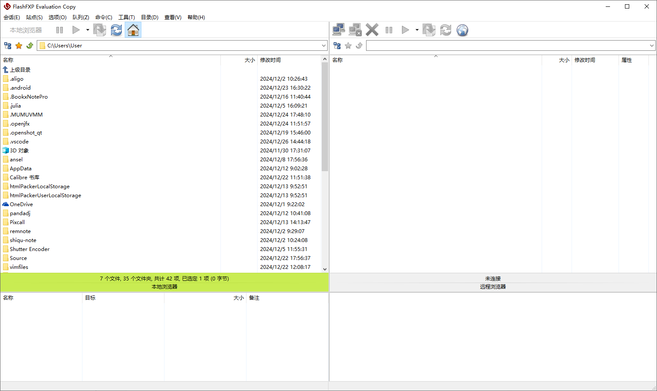
Task: Select the vimfiles folder
Action: (19, 267)
